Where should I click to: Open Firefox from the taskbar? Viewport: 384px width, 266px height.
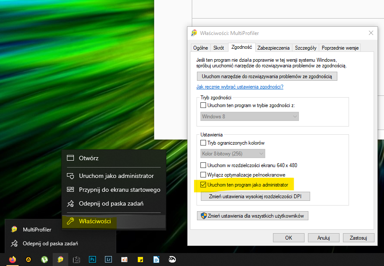tap(12, 260)
